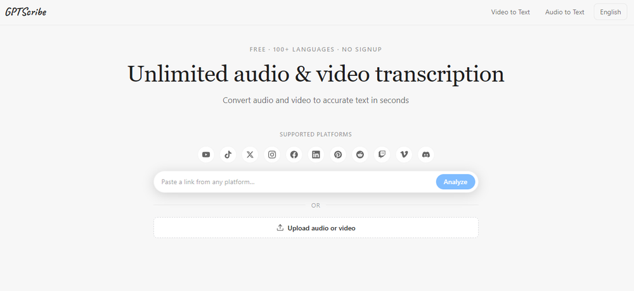This screenshot has width=634, height=291.
Task: Open the Video to Text page
Action: [510, 12]
